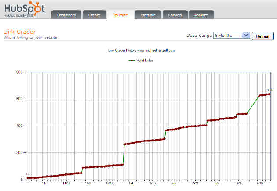Go to the Promote tab
This screenshot has width=277, height=191.
(148, 15)
